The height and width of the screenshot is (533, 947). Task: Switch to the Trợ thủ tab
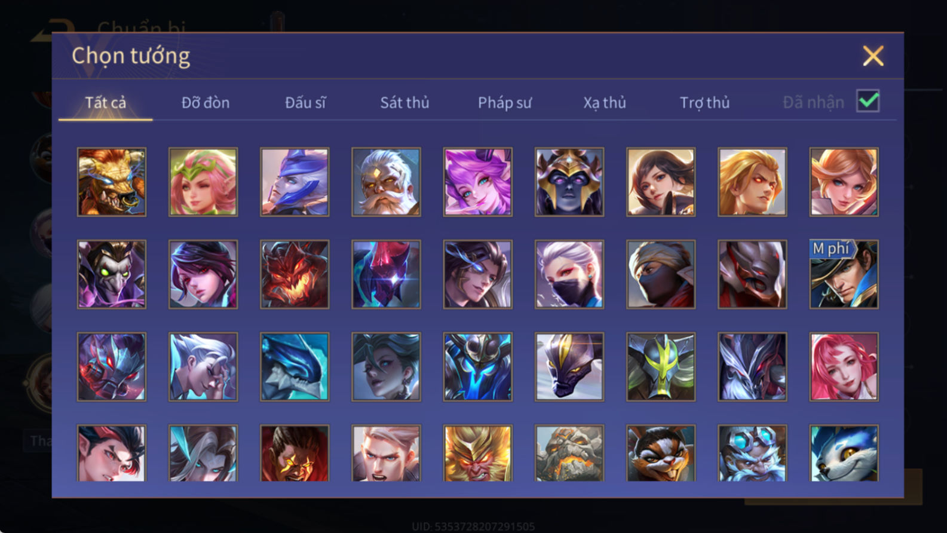pos(704,103)
